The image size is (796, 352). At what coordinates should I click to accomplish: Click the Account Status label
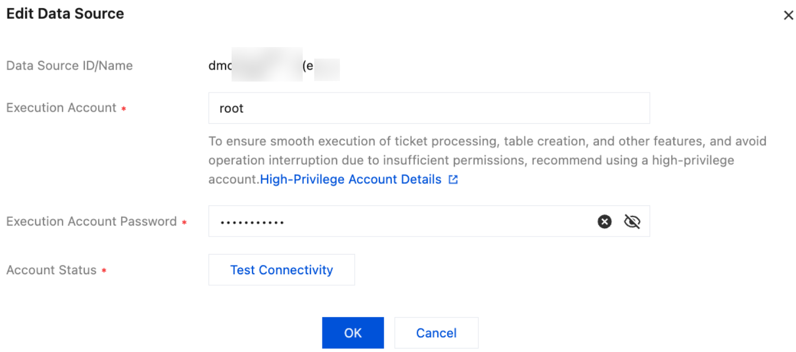click(51, 270)
